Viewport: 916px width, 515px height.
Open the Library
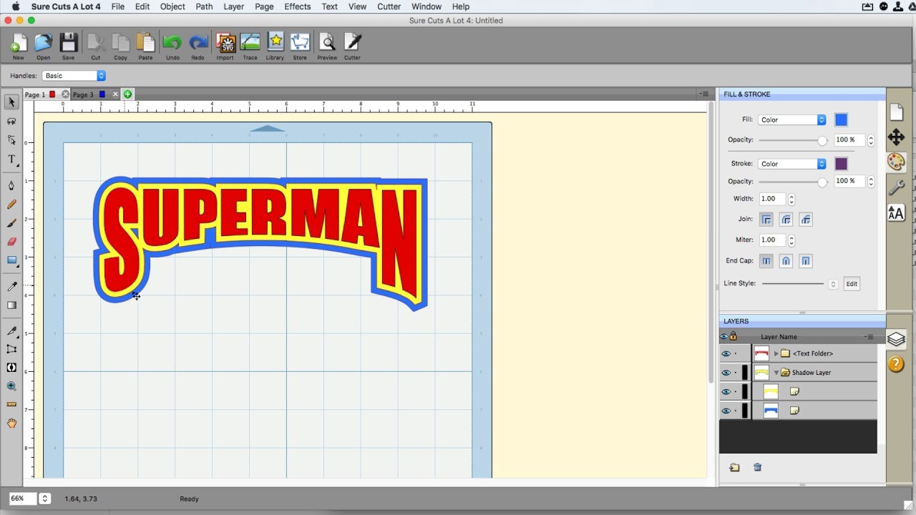(x=275, y=46)
